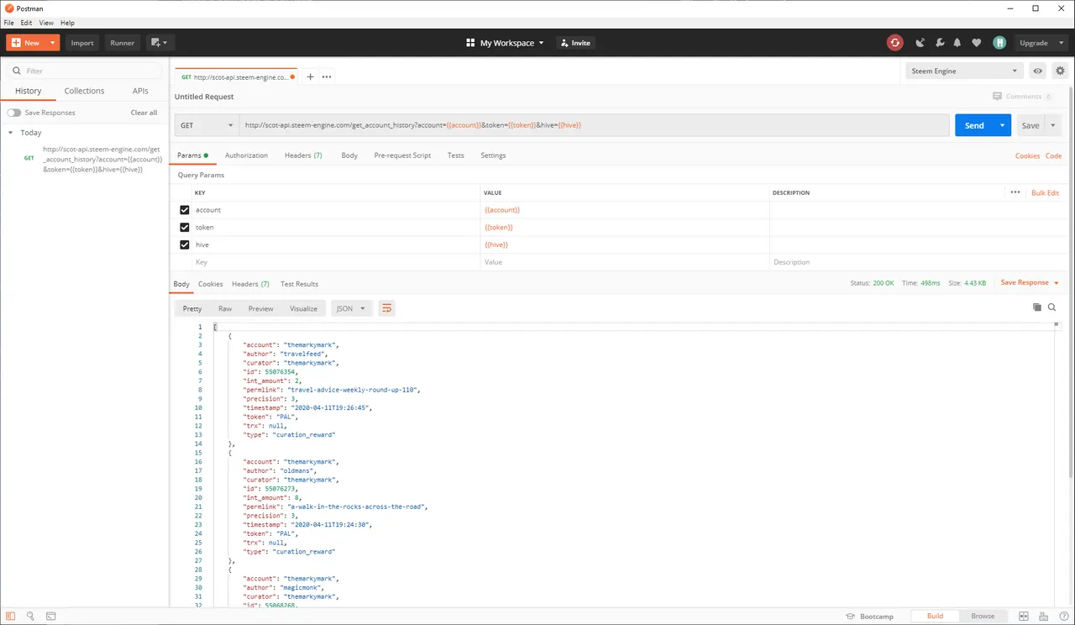This screenshot has width=1075, height=625.
Task: Toggle the sidebar from status bar
Action: coord(11,616)
